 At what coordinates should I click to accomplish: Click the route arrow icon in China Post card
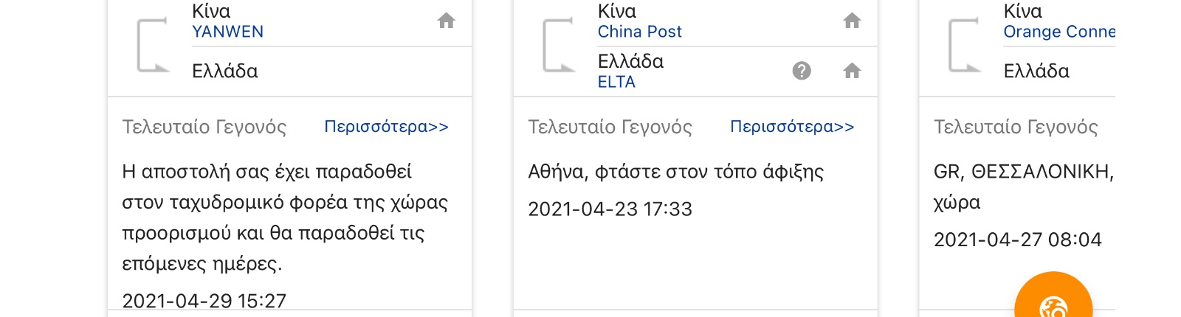point(559,46)
